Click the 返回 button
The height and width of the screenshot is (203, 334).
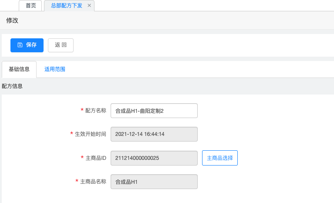pos(61,45)
